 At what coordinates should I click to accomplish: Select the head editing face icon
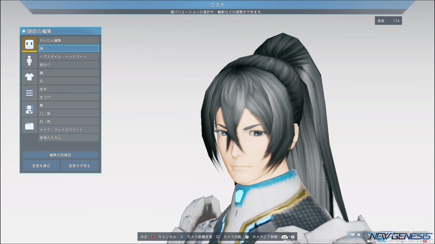[29, 44]
